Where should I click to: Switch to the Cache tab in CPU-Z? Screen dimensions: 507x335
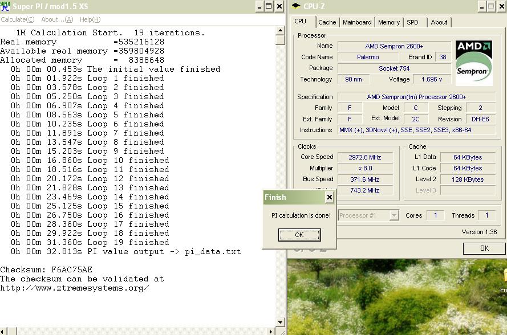(x=327, y=22)
